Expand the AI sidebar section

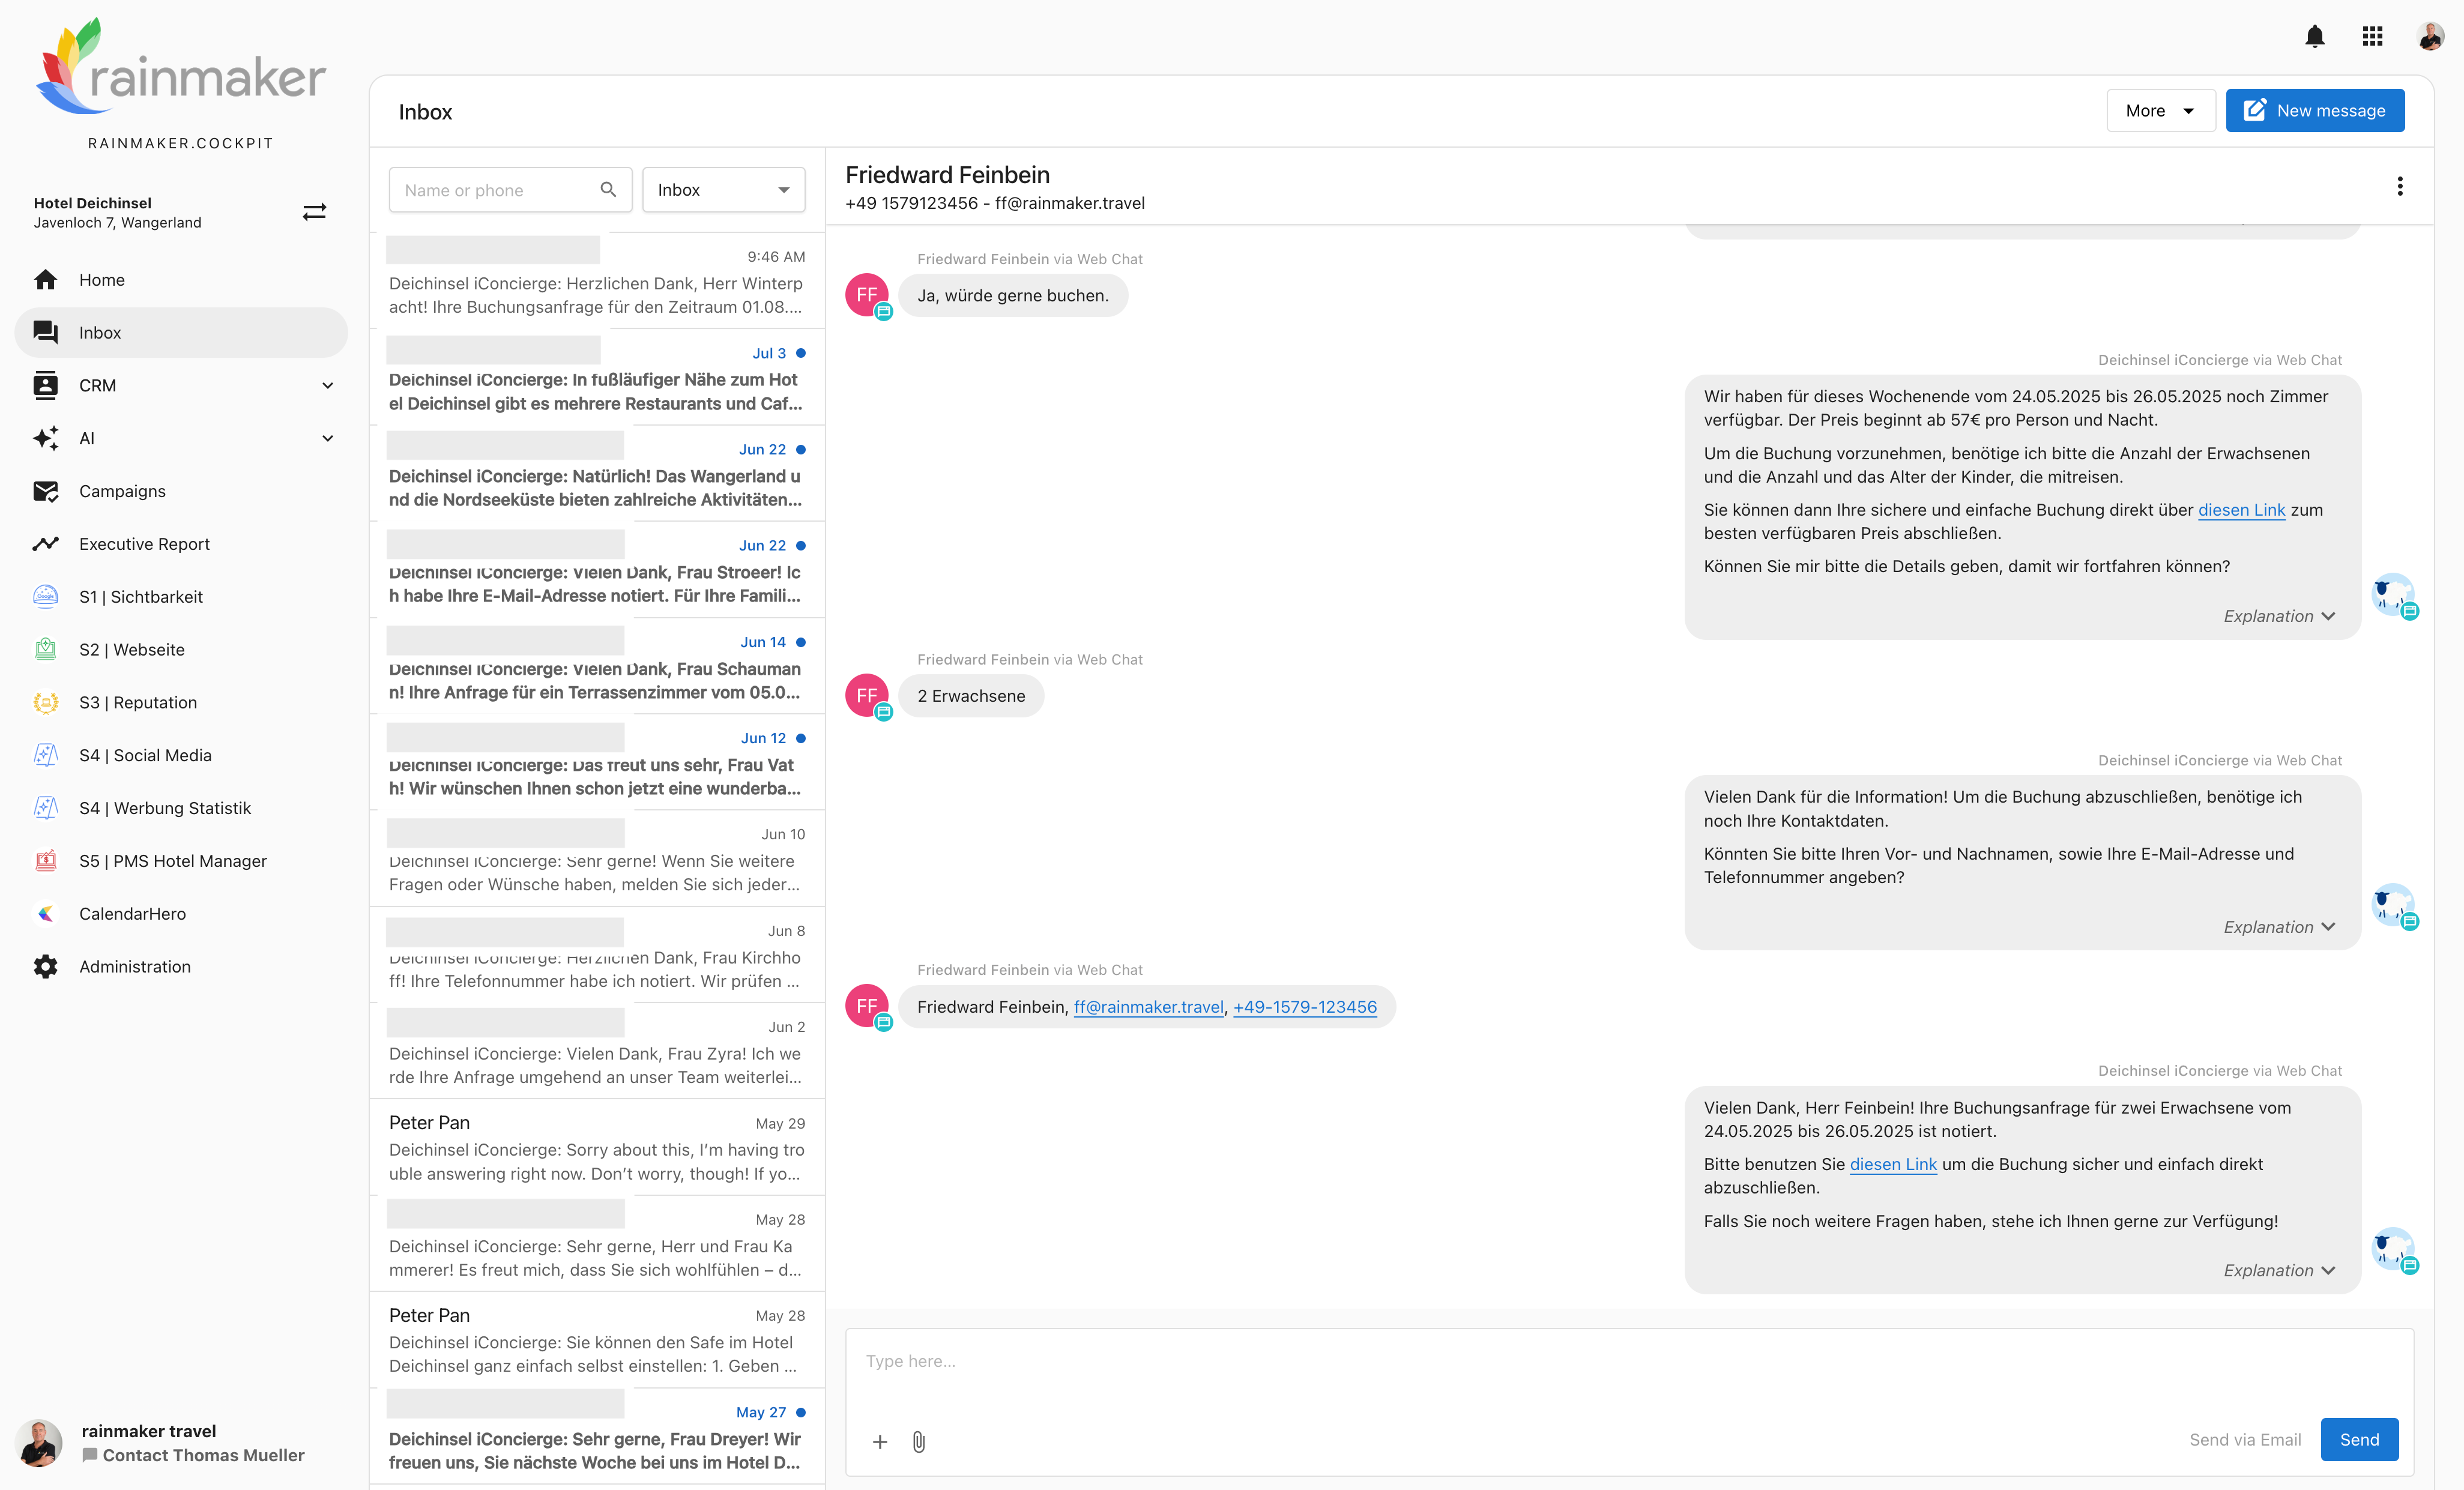[x=327, y=438]
